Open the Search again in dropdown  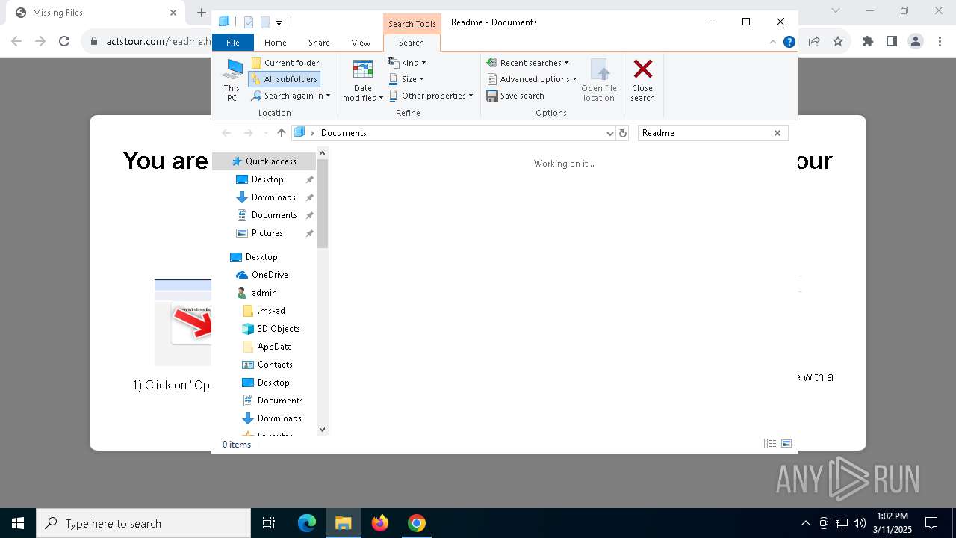coord(291,96)
